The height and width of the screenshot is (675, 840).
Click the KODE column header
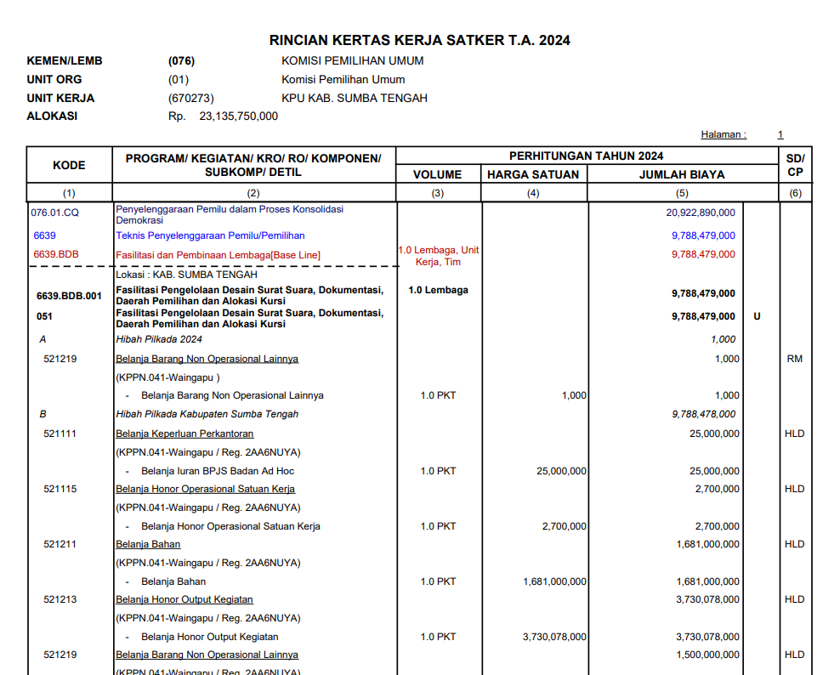(x=69, y=165)
